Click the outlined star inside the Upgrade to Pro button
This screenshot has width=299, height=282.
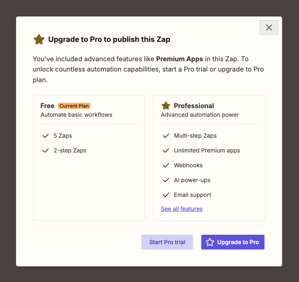[210, 242]
